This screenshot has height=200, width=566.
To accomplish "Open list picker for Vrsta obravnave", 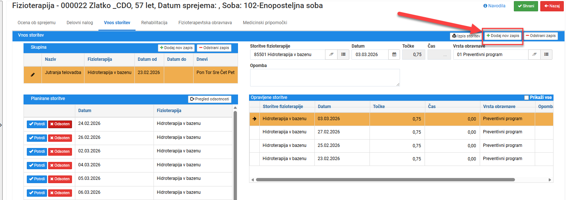I will tap(546, 54).
